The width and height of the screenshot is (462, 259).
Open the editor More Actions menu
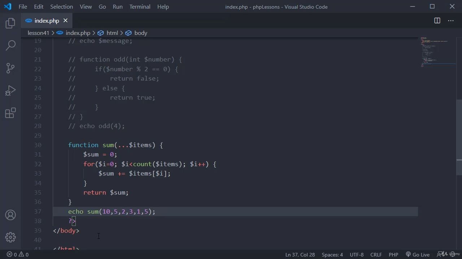451,21
